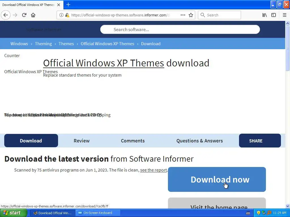Open the Questions & Answers tab
Viewport: 290px width, 217px height.
pos(200,141)
